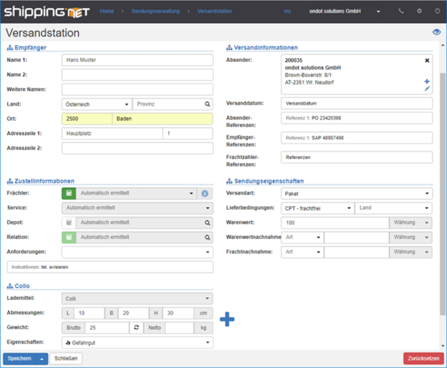Click the power logout icon
Screen dimensions: 447x368
[x=437, y=12]
